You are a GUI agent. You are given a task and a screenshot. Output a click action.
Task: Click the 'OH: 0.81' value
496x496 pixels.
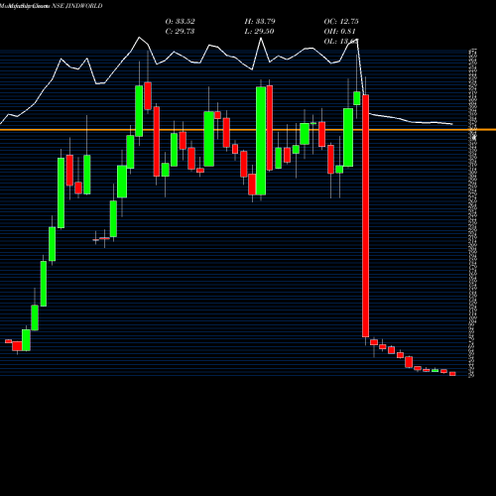pos(339,32)
